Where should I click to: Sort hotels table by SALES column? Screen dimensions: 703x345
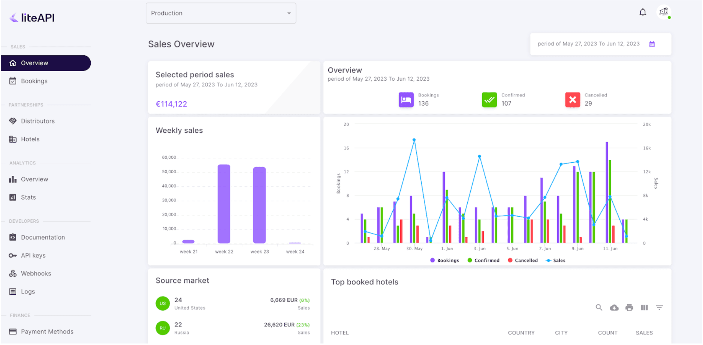644,333
